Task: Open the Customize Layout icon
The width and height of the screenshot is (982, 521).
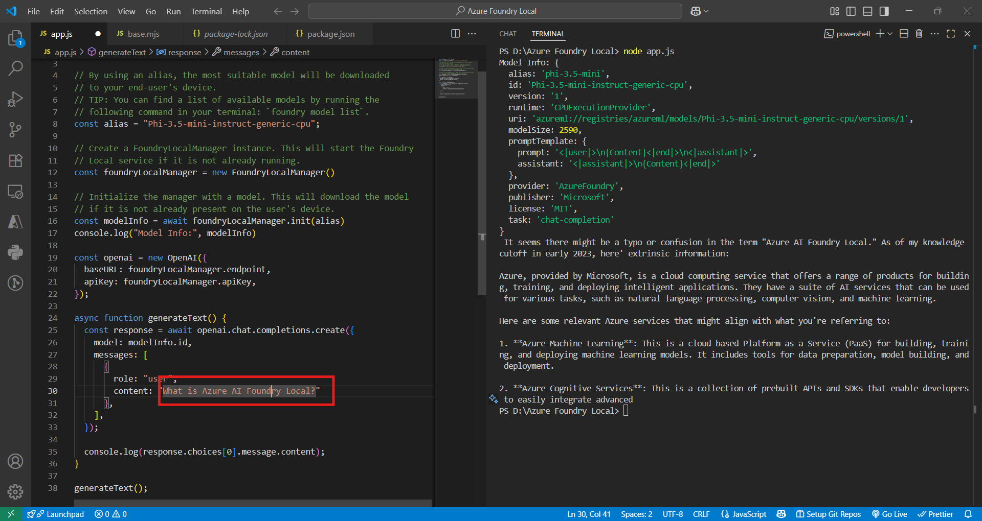Action: (835, 11)
